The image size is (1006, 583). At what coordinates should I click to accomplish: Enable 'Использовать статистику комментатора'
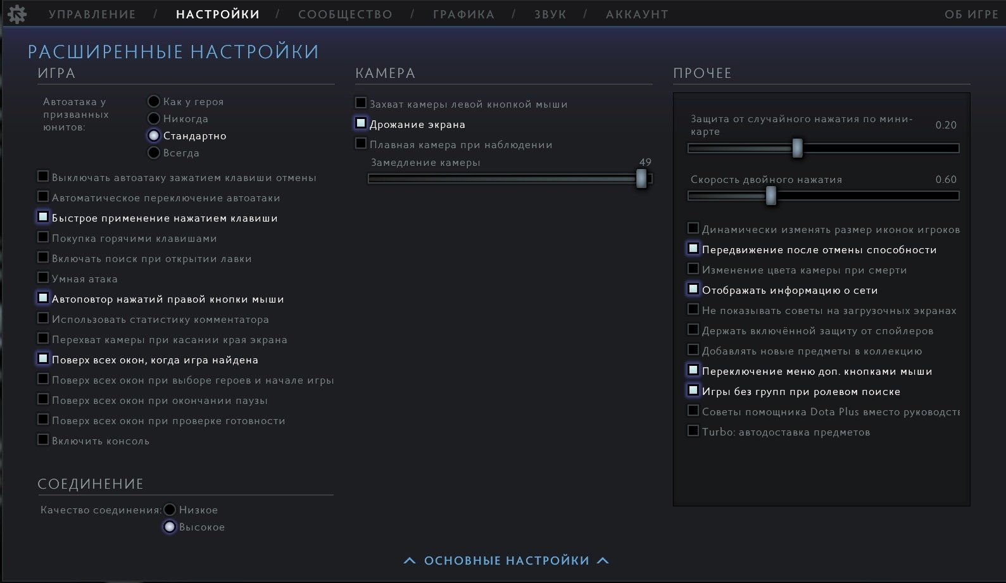tap(43, 318)
